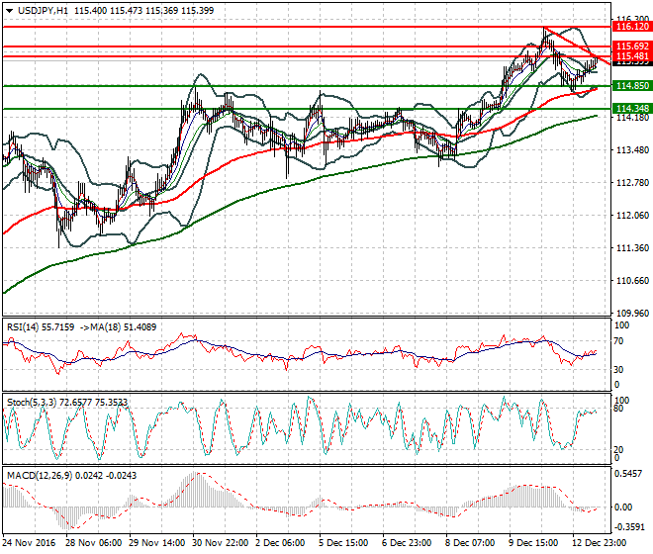Click the 114.180 price scale value
The height and width of the screenshot is (554, 653).
click(632, 118)
